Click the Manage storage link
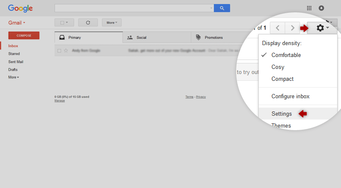This screenshot has height=188, width=341. [60, 101]
